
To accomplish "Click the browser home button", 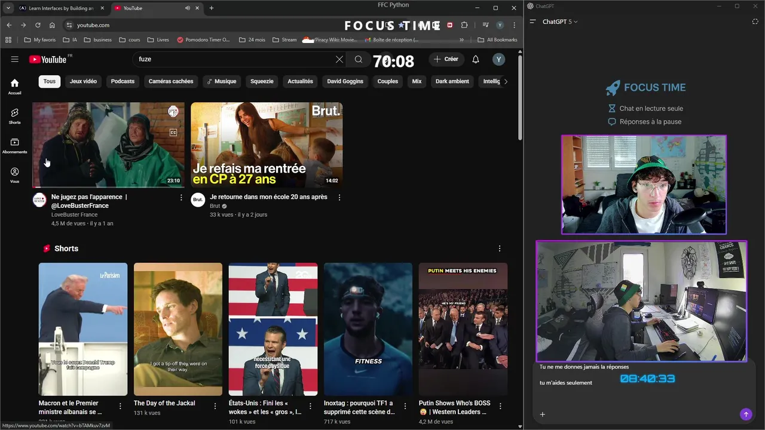I will [52, 25].
